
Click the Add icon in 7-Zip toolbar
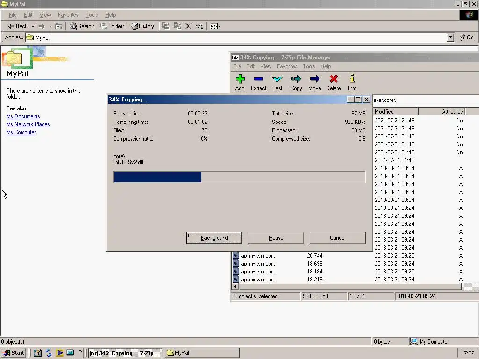point(240,79)
